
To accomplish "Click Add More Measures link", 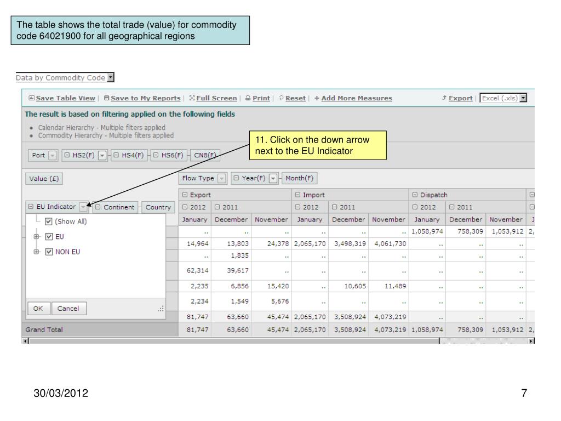I will pos(357,98).
